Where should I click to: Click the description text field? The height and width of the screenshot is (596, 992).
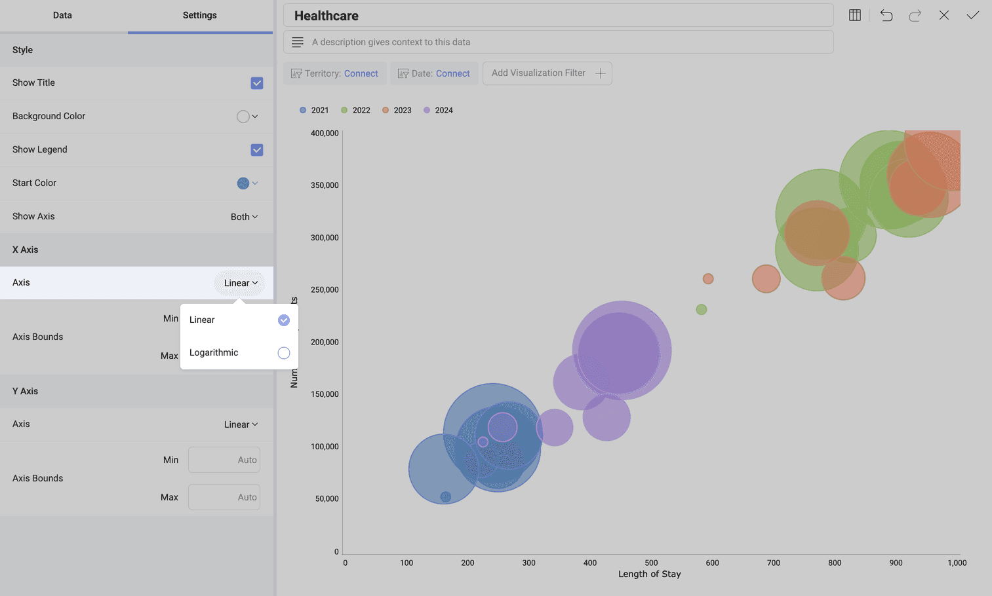(559, 42)
